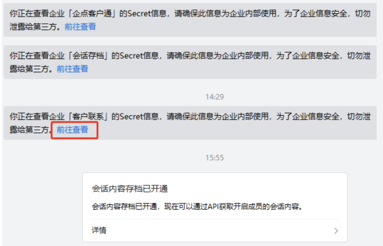This screenshot has width=383, height=246.
Task: Click the word Secret in the 会话存档 message
Action: coord(131,56)
